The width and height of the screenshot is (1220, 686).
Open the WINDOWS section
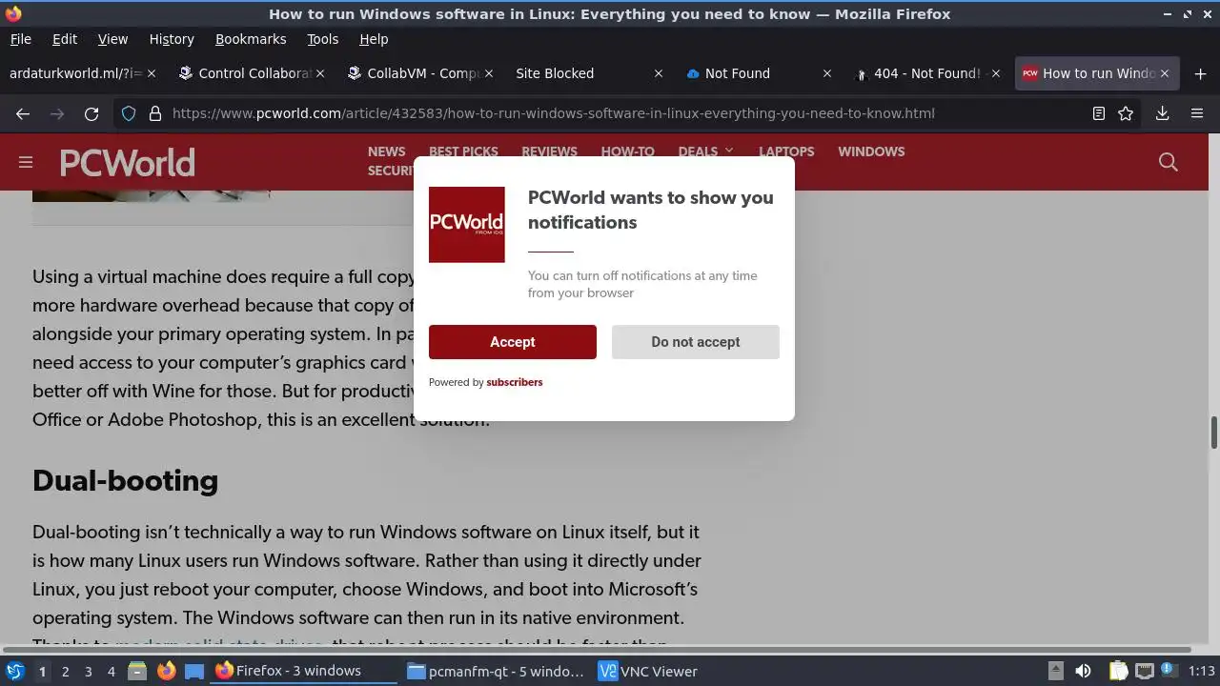pos(871,151)
